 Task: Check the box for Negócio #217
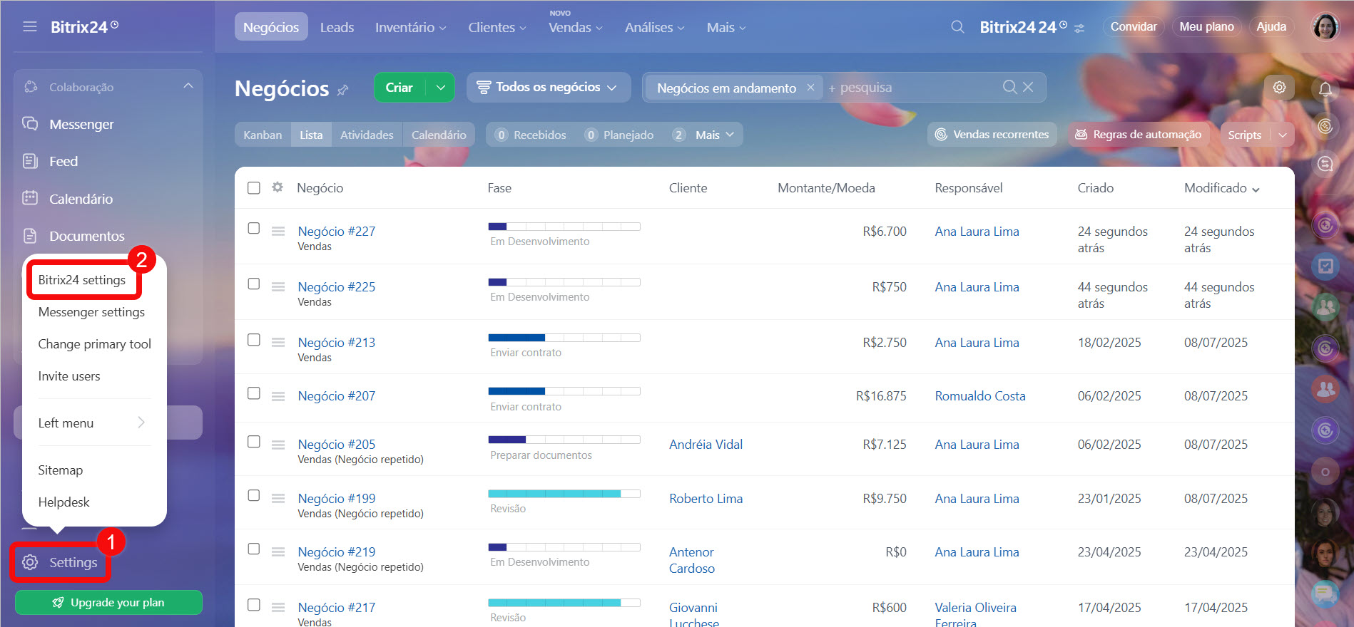click(254, 605)
